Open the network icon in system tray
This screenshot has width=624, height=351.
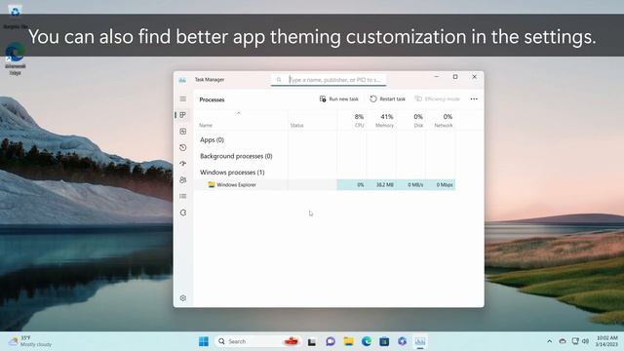pyautogui.click(x=575, y=341)
